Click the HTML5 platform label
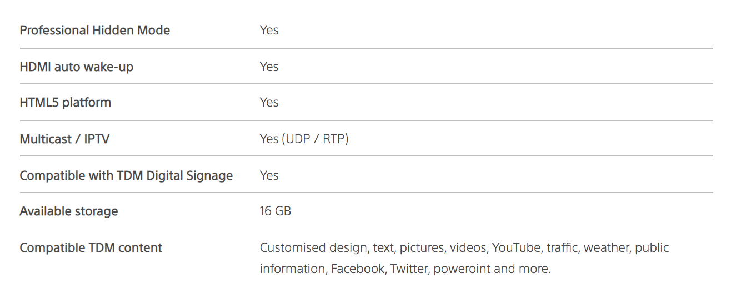The height and width of the screenshot is (293, 731). coord(65,103)
